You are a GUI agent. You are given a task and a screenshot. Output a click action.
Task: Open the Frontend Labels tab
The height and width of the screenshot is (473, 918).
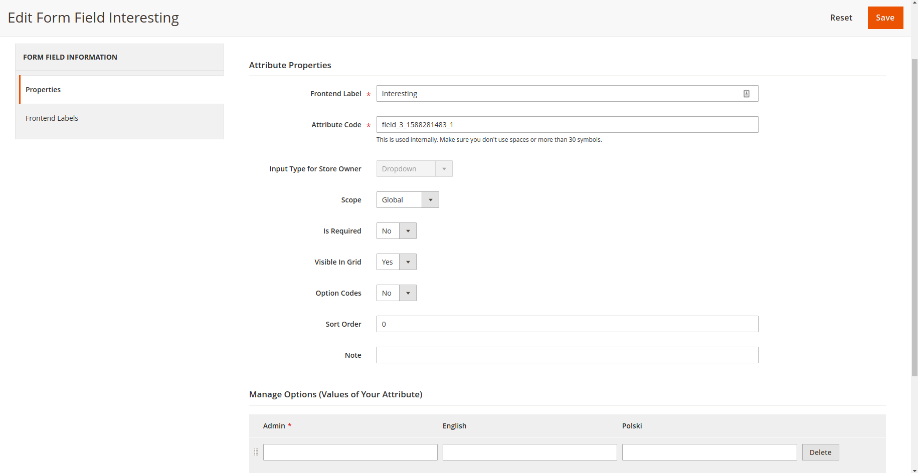(52, 118)
